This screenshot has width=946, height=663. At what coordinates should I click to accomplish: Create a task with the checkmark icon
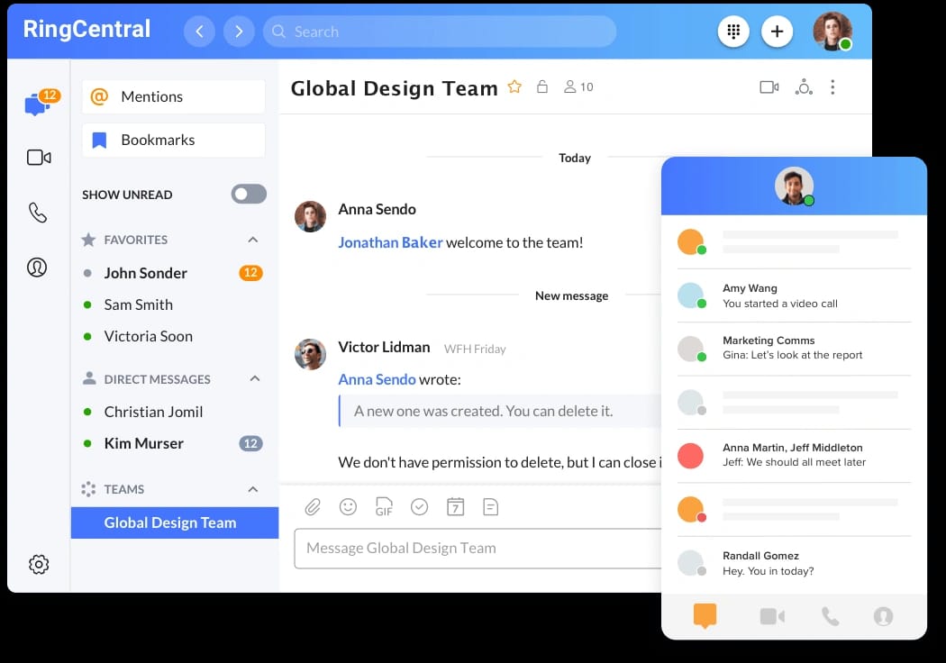coord(419,507)
